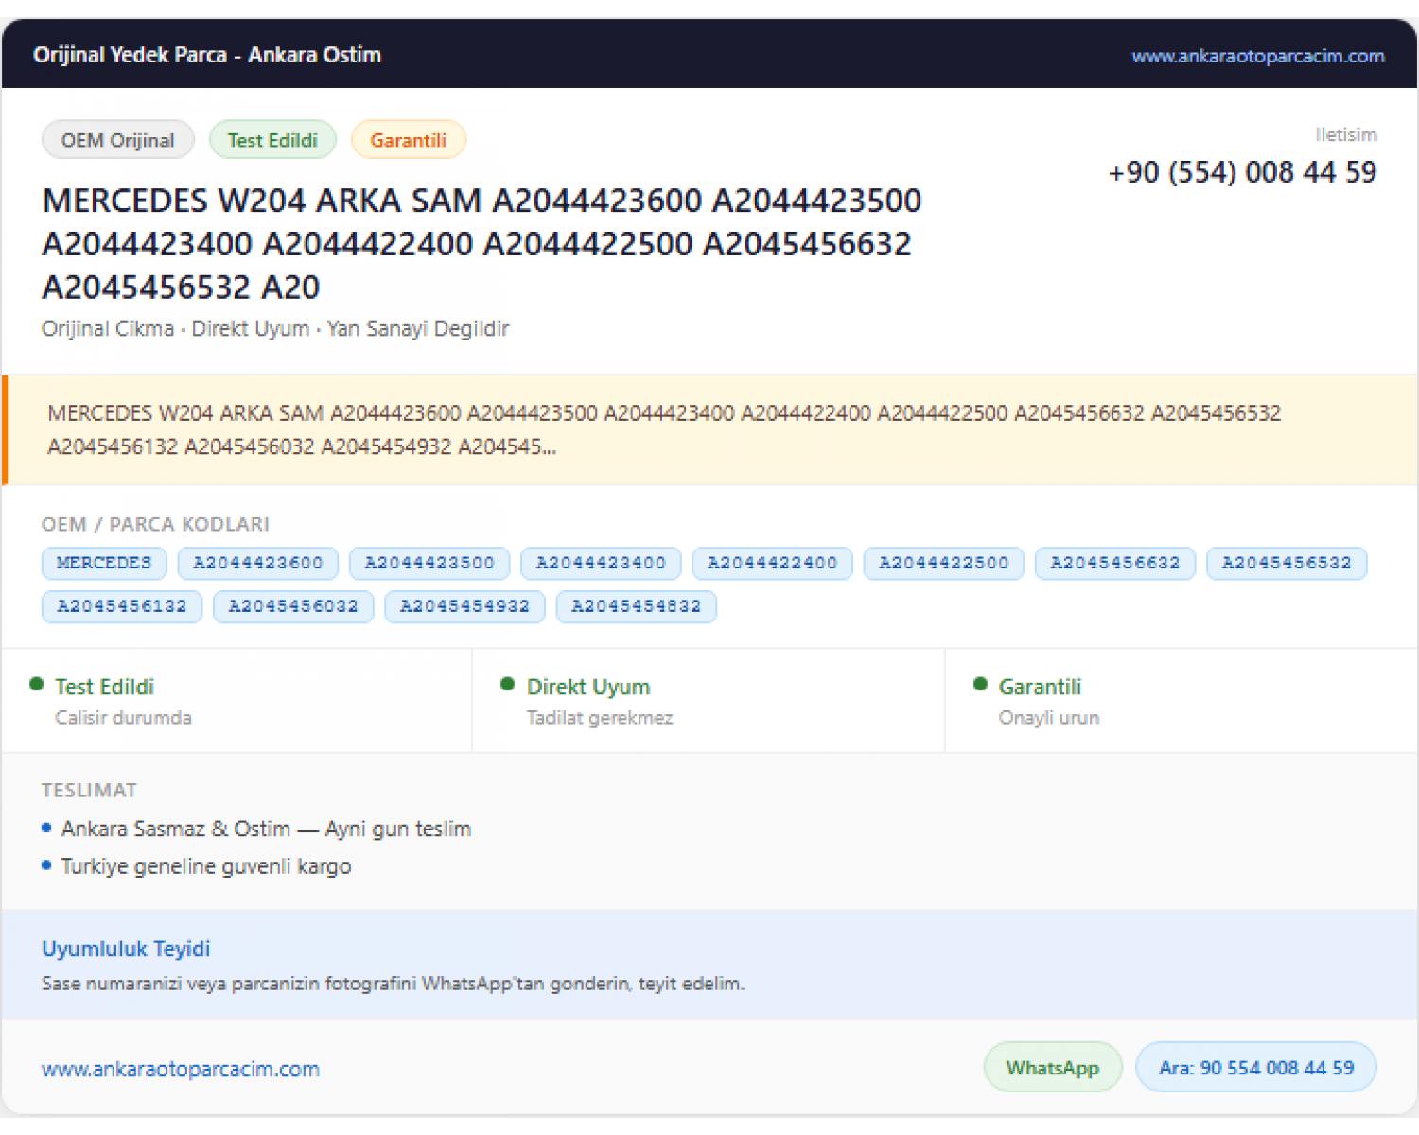The height and width of the screenshot is (1135, 1419).
Task: Select the orange Garantili badge
Action: [409, 140]
